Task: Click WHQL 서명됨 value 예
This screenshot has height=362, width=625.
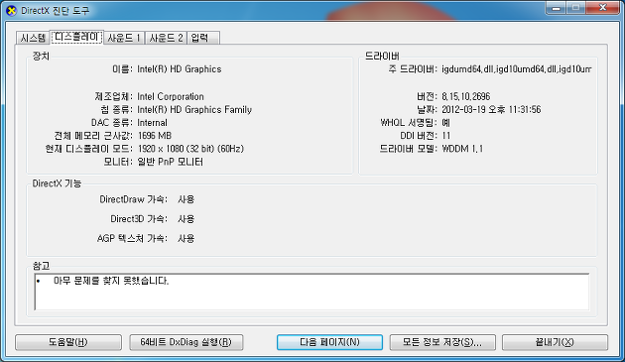Action: tap(446, 123)
